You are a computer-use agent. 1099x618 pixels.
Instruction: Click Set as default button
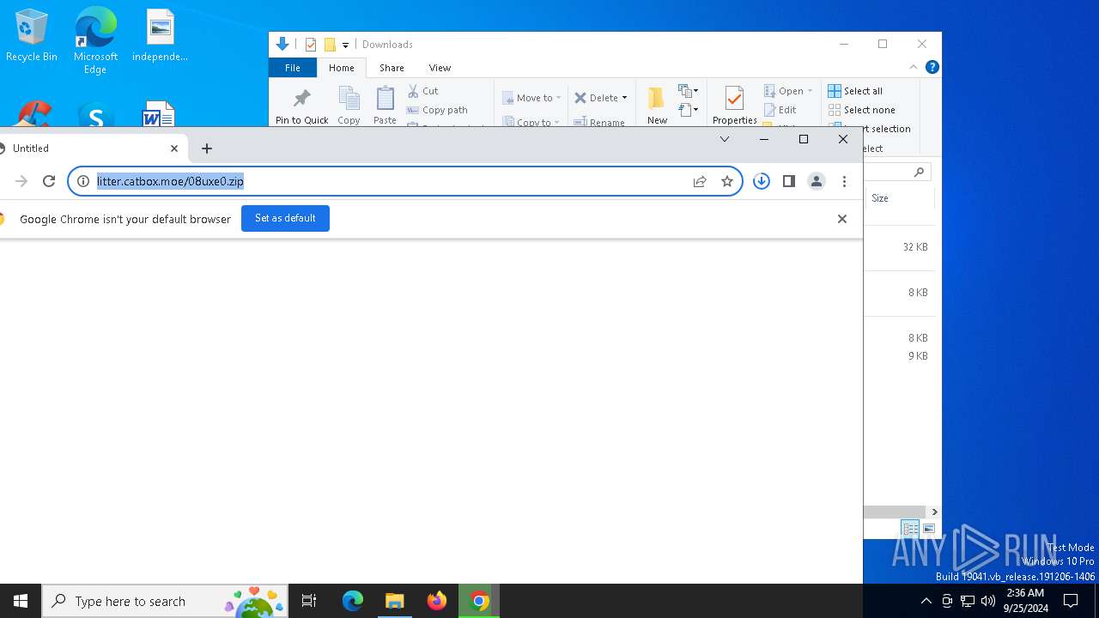coord(285,218)
